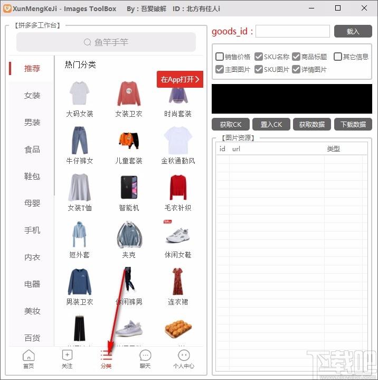The height and width of the screenshot is (380, 378).
Task: Select the 儿童套装 category image
Action: pos(129,140)
